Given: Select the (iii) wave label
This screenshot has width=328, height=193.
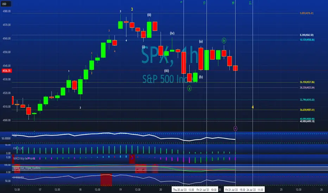Looking at the screenshot, I should coord(166,71).
